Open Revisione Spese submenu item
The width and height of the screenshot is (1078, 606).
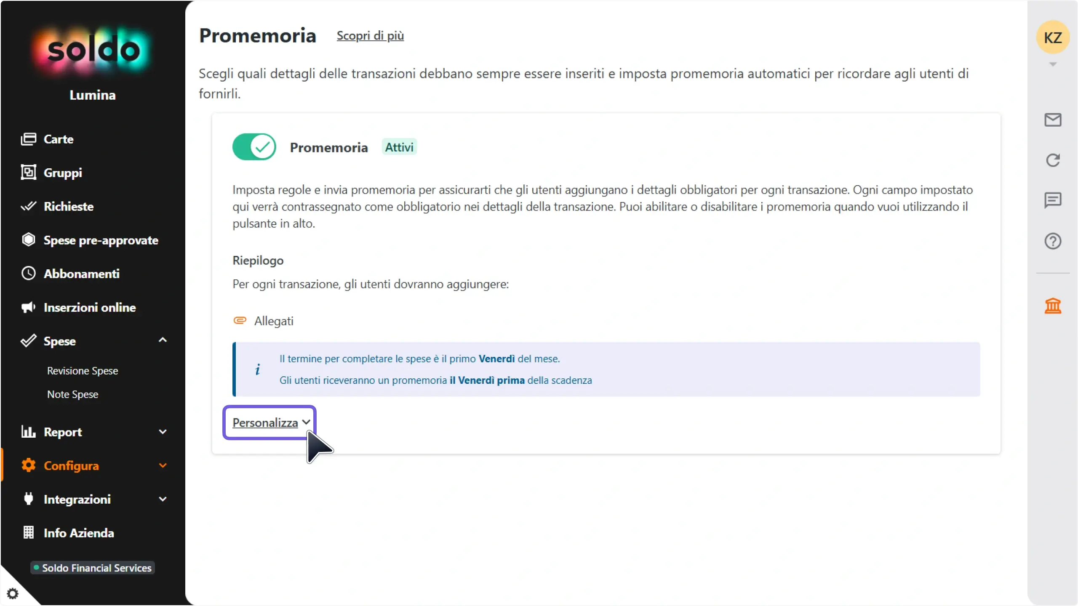(83, 371)
